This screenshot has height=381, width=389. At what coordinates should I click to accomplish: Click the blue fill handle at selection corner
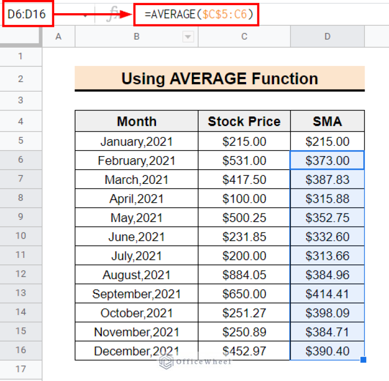[363, 360]
